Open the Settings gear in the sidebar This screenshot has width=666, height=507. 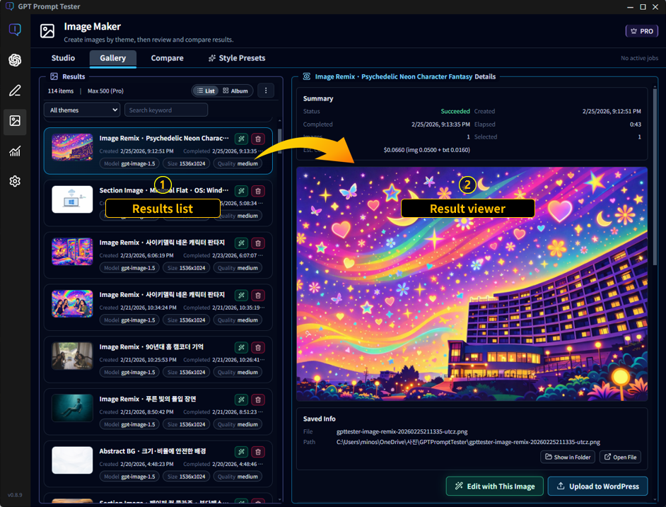click(15, 181)
